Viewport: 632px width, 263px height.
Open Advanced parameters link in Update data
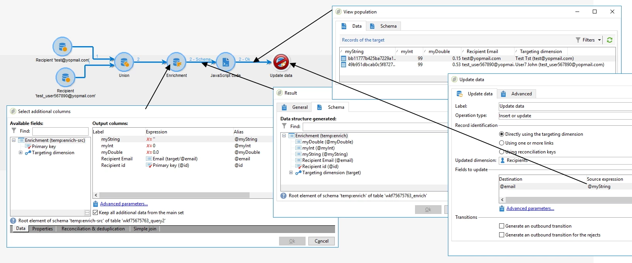click(530, 208)
